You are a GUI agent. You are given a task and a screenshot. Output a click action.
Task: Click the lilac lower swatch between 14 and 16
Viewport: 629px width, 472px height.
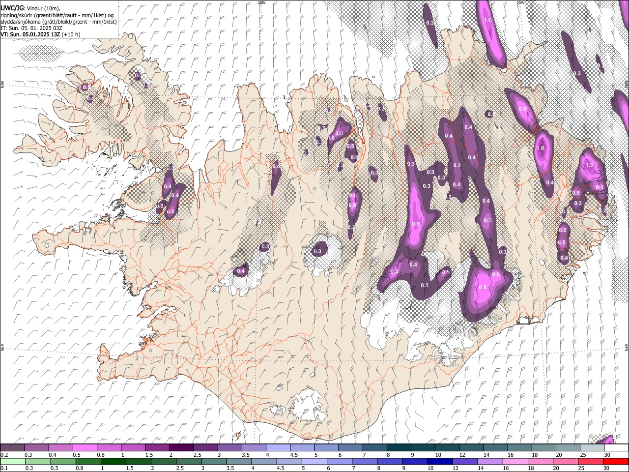[x=490, y=461]
